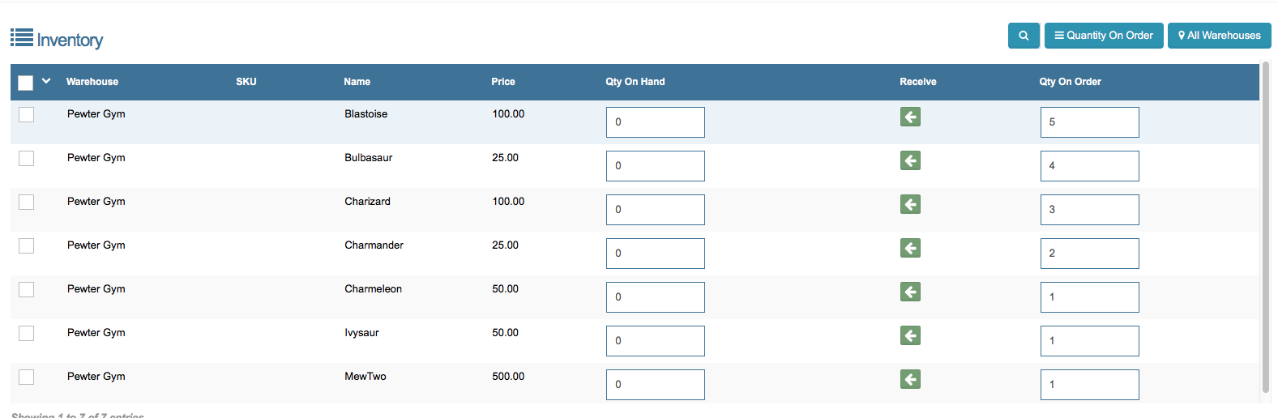Expand the header selection chevron dropdown
The image size is (1278, 418).
point(46,81)
